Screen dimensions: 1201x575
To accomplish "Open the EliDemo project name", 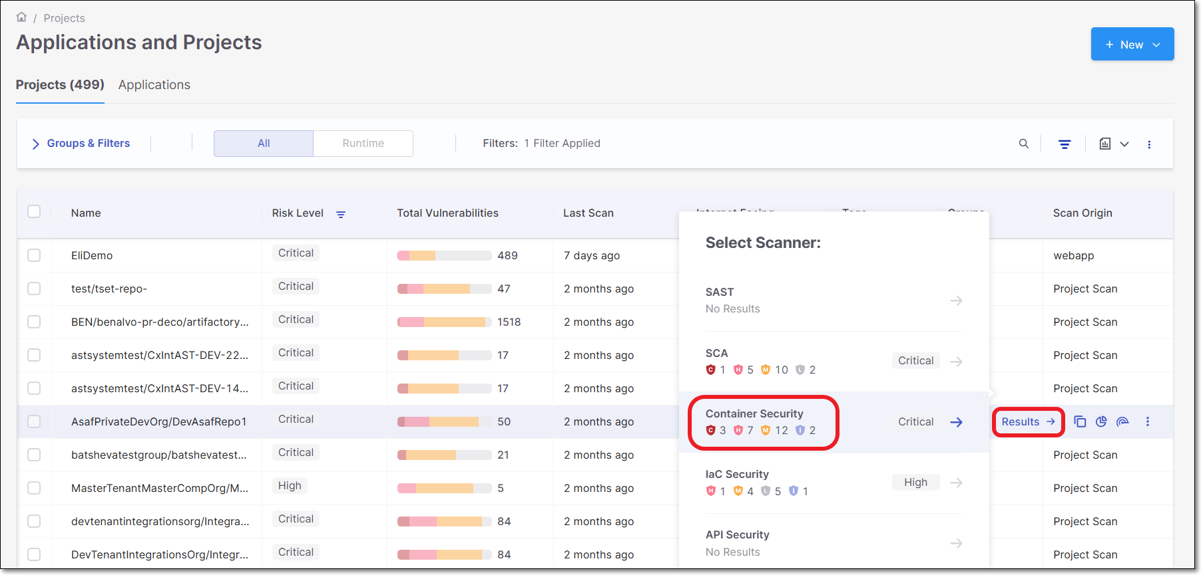I will [92, 255].
